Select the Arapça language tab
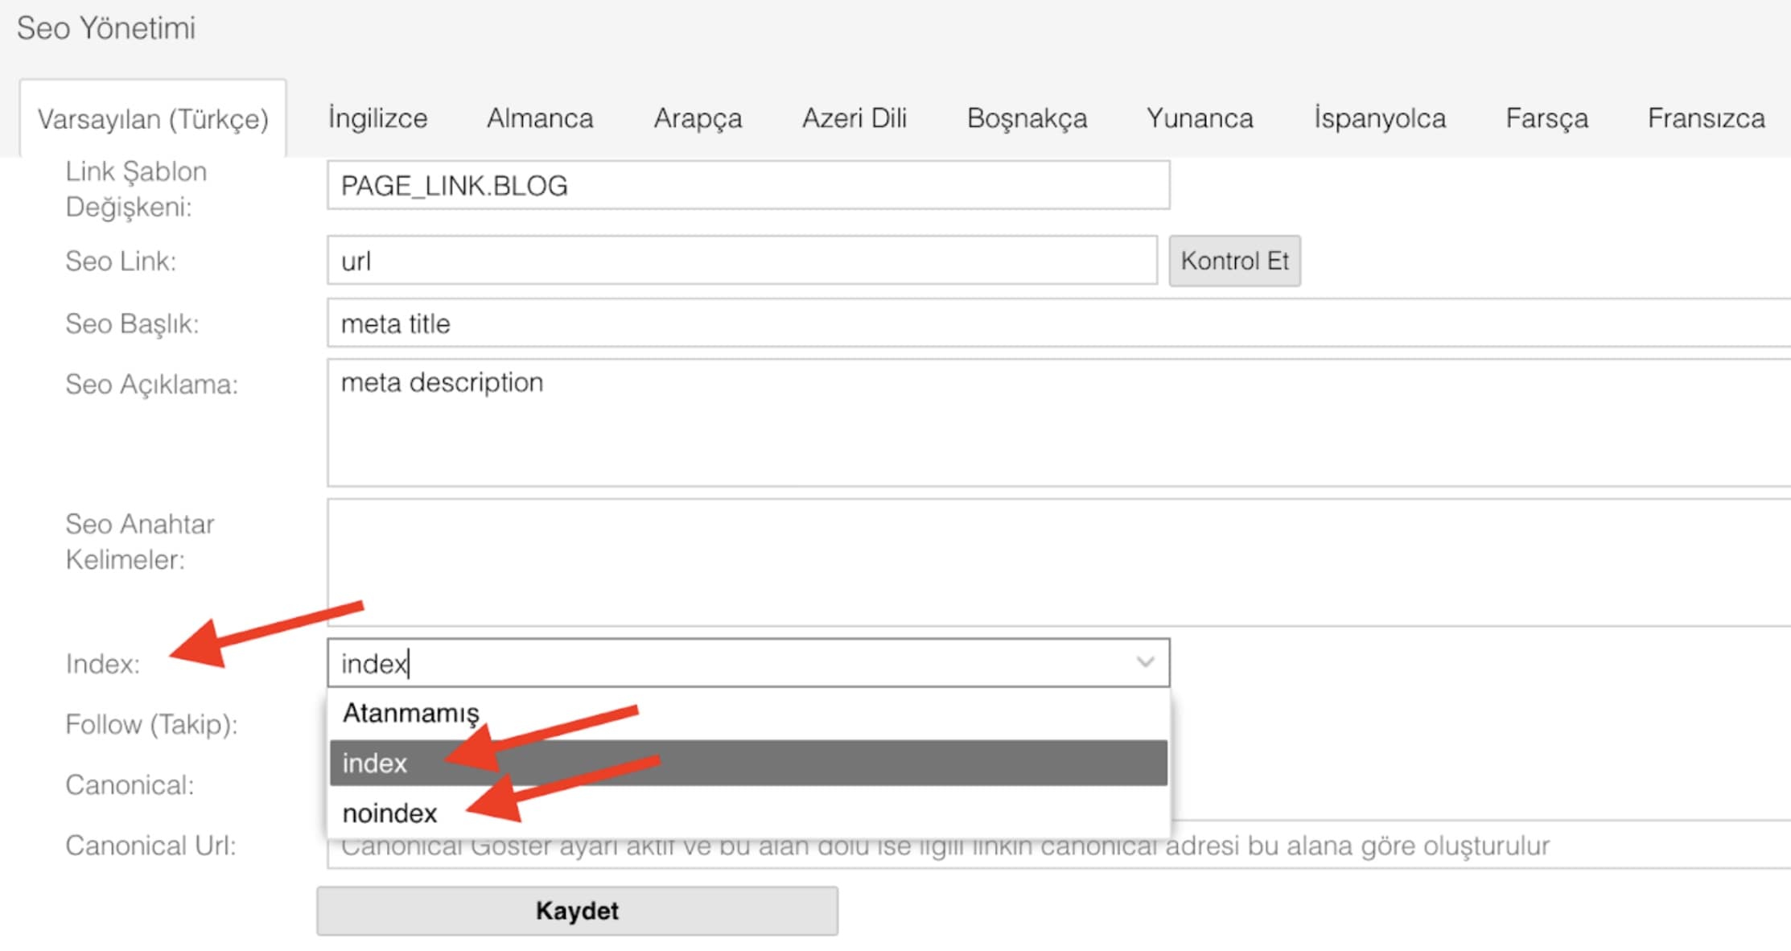Viewport: 1791px width, 951px height. coord(698,117)
